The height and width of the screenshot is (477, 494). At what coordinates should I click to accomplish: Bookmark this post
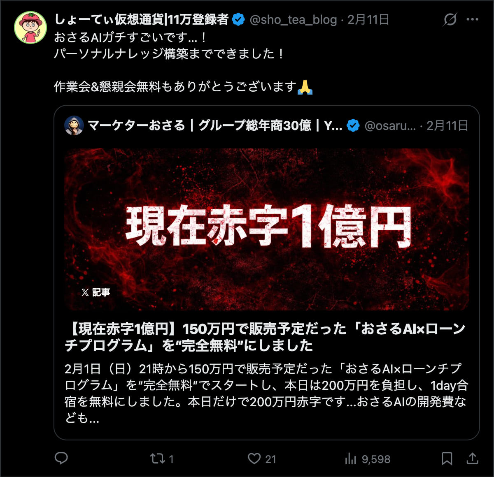pyautogui.click(x=447, y=458)
